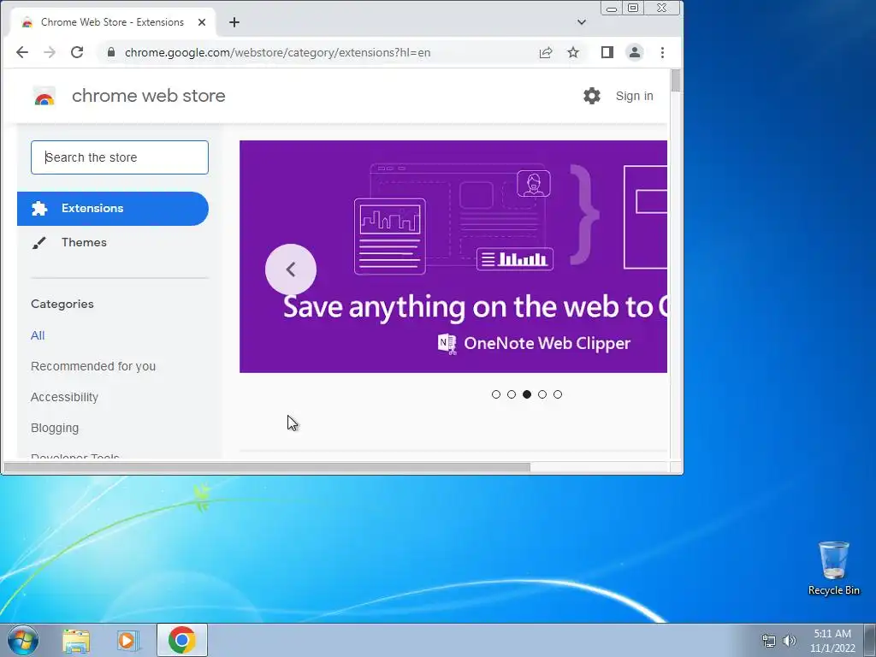Open web store settings gear
Image resolution: width=876 pixels, height=657 pixels.
click(592, 96)
